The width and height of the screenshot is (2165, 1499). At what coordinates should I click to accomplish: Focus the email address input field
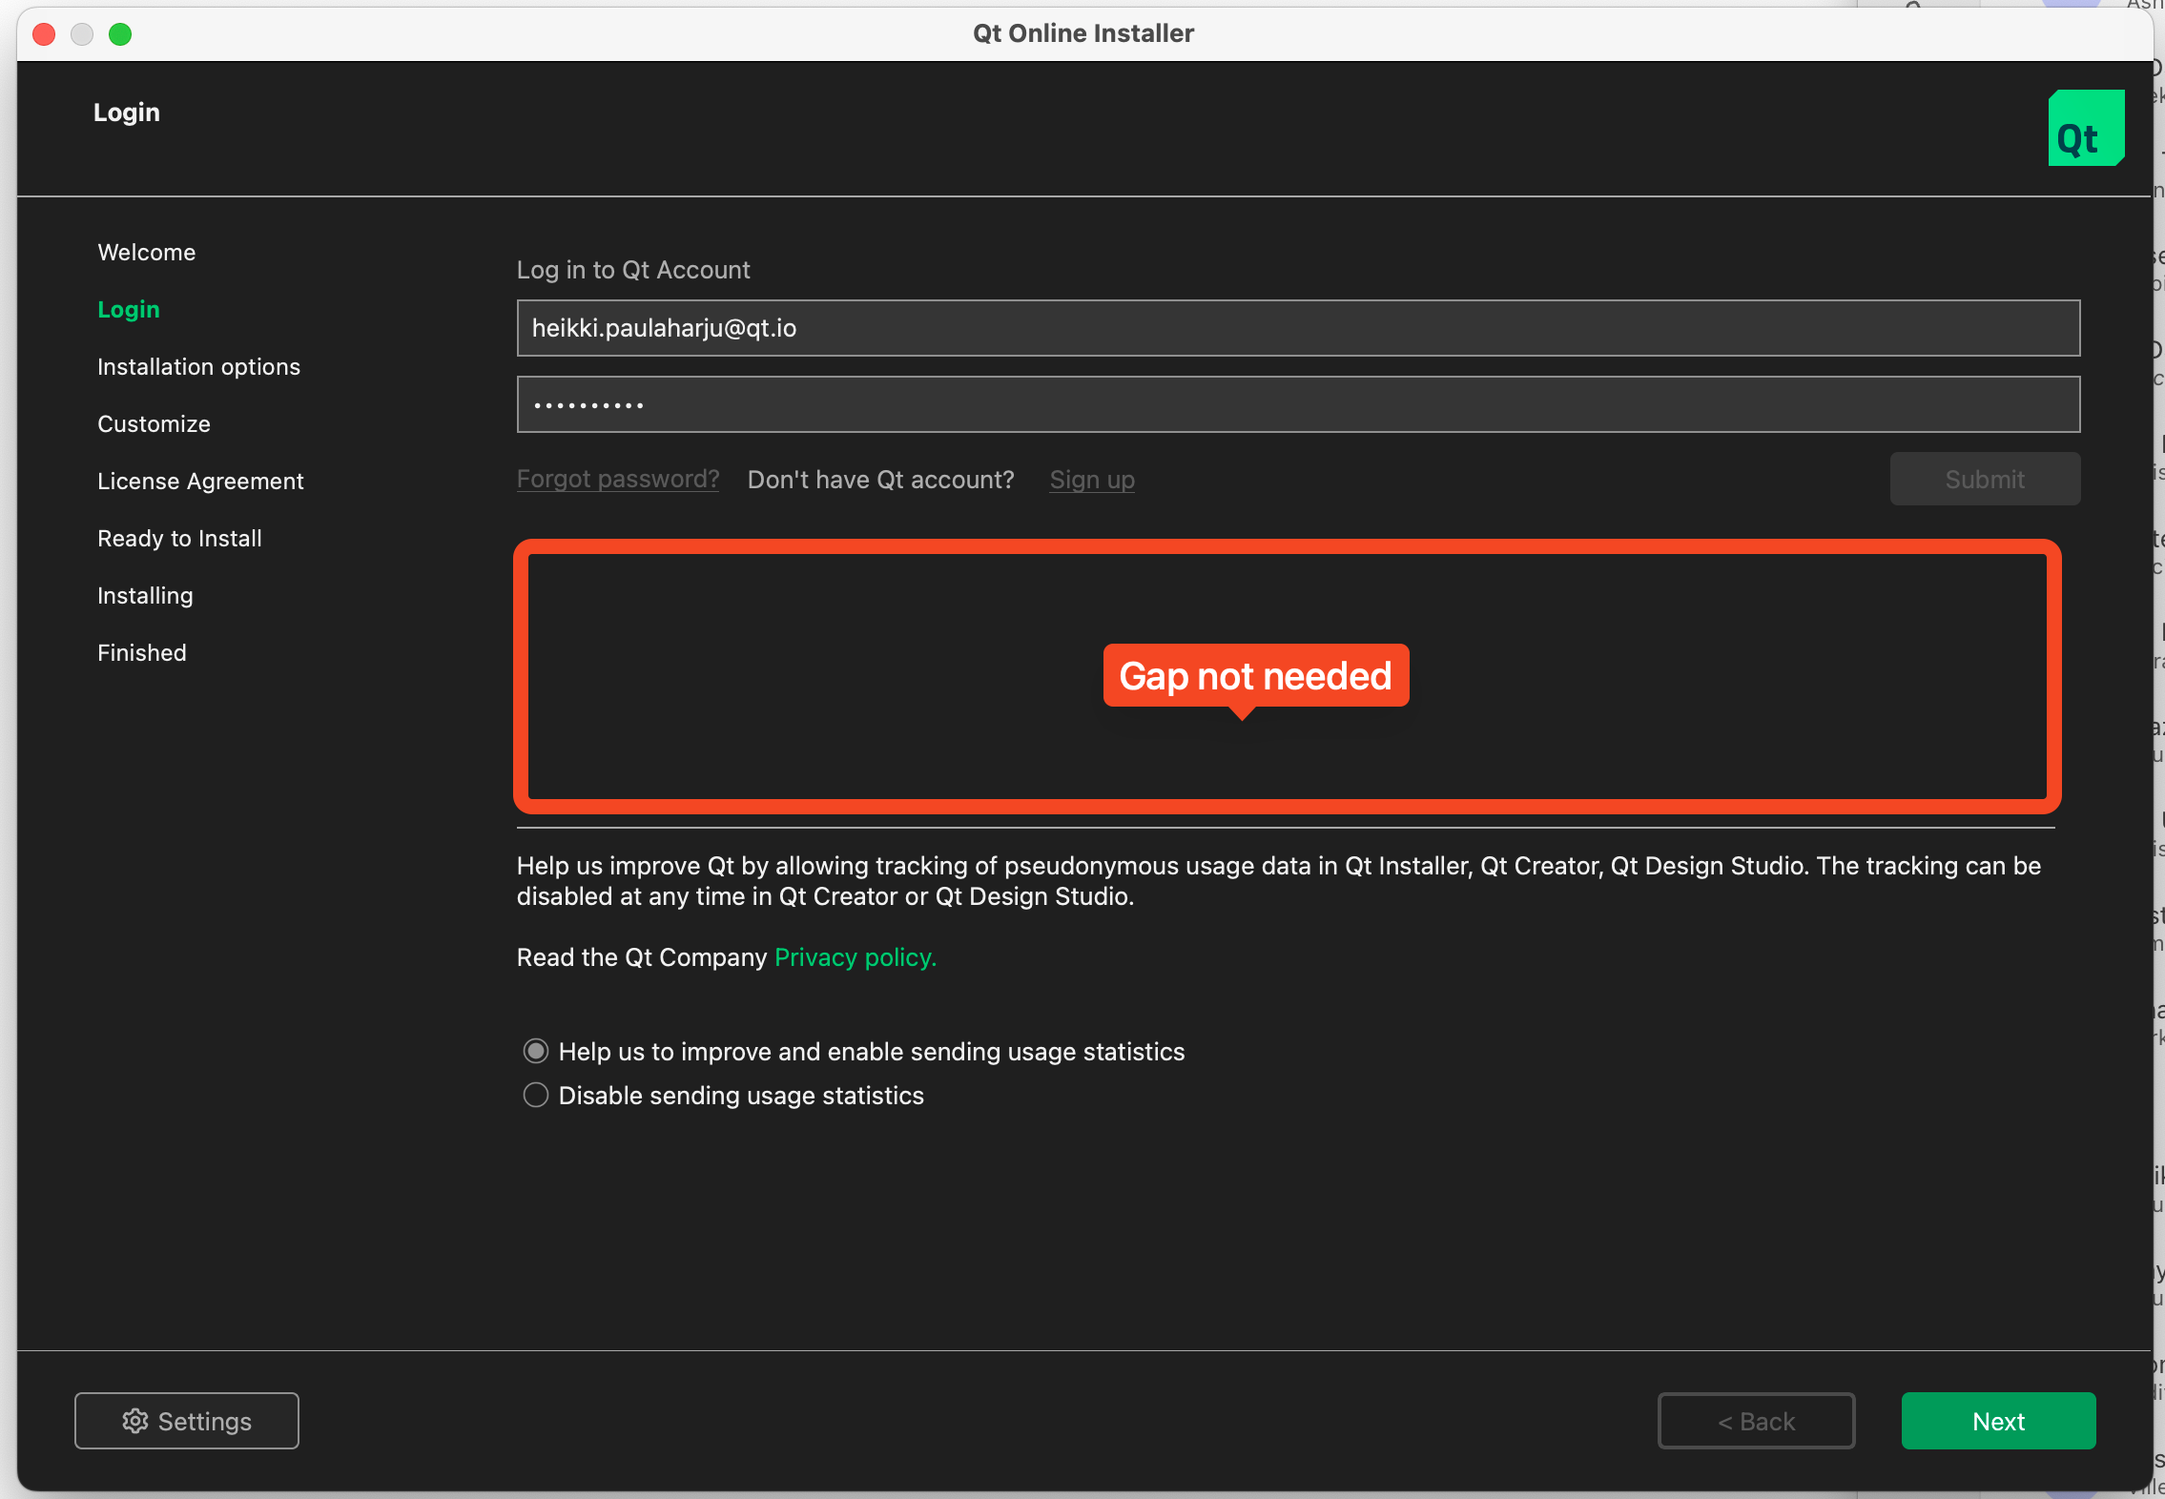click(1298, 328)
